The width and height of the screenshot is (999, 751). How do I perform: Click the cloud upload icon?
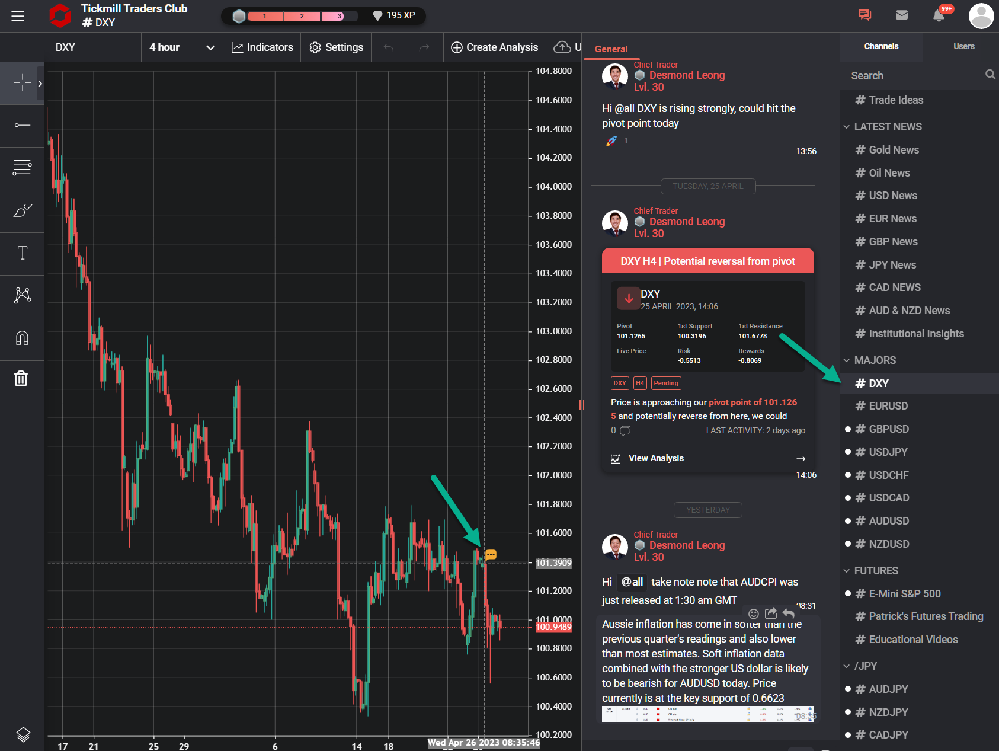pos(562,47)
